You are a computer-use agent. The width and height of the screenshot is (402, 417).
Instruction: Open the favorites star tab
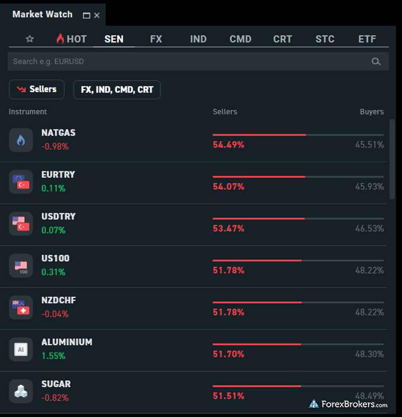click(30, 39)
